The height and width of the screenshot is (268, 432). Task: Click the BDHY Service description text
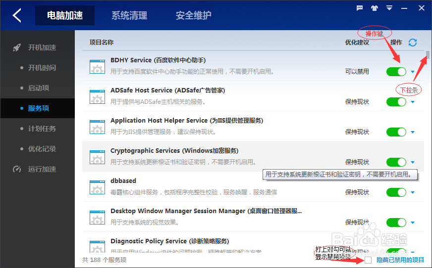point(192,72)
